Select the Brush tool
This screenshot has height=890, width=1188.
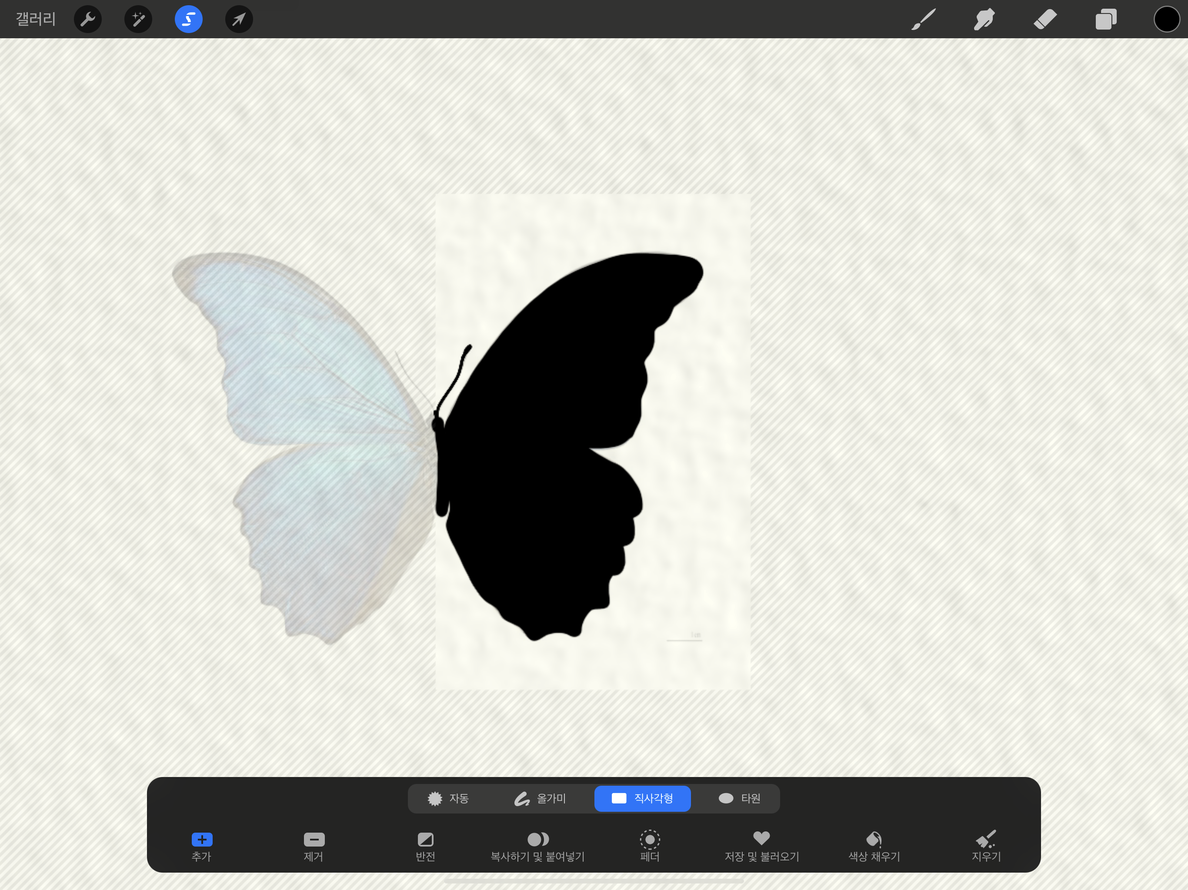tap(923, 19)
